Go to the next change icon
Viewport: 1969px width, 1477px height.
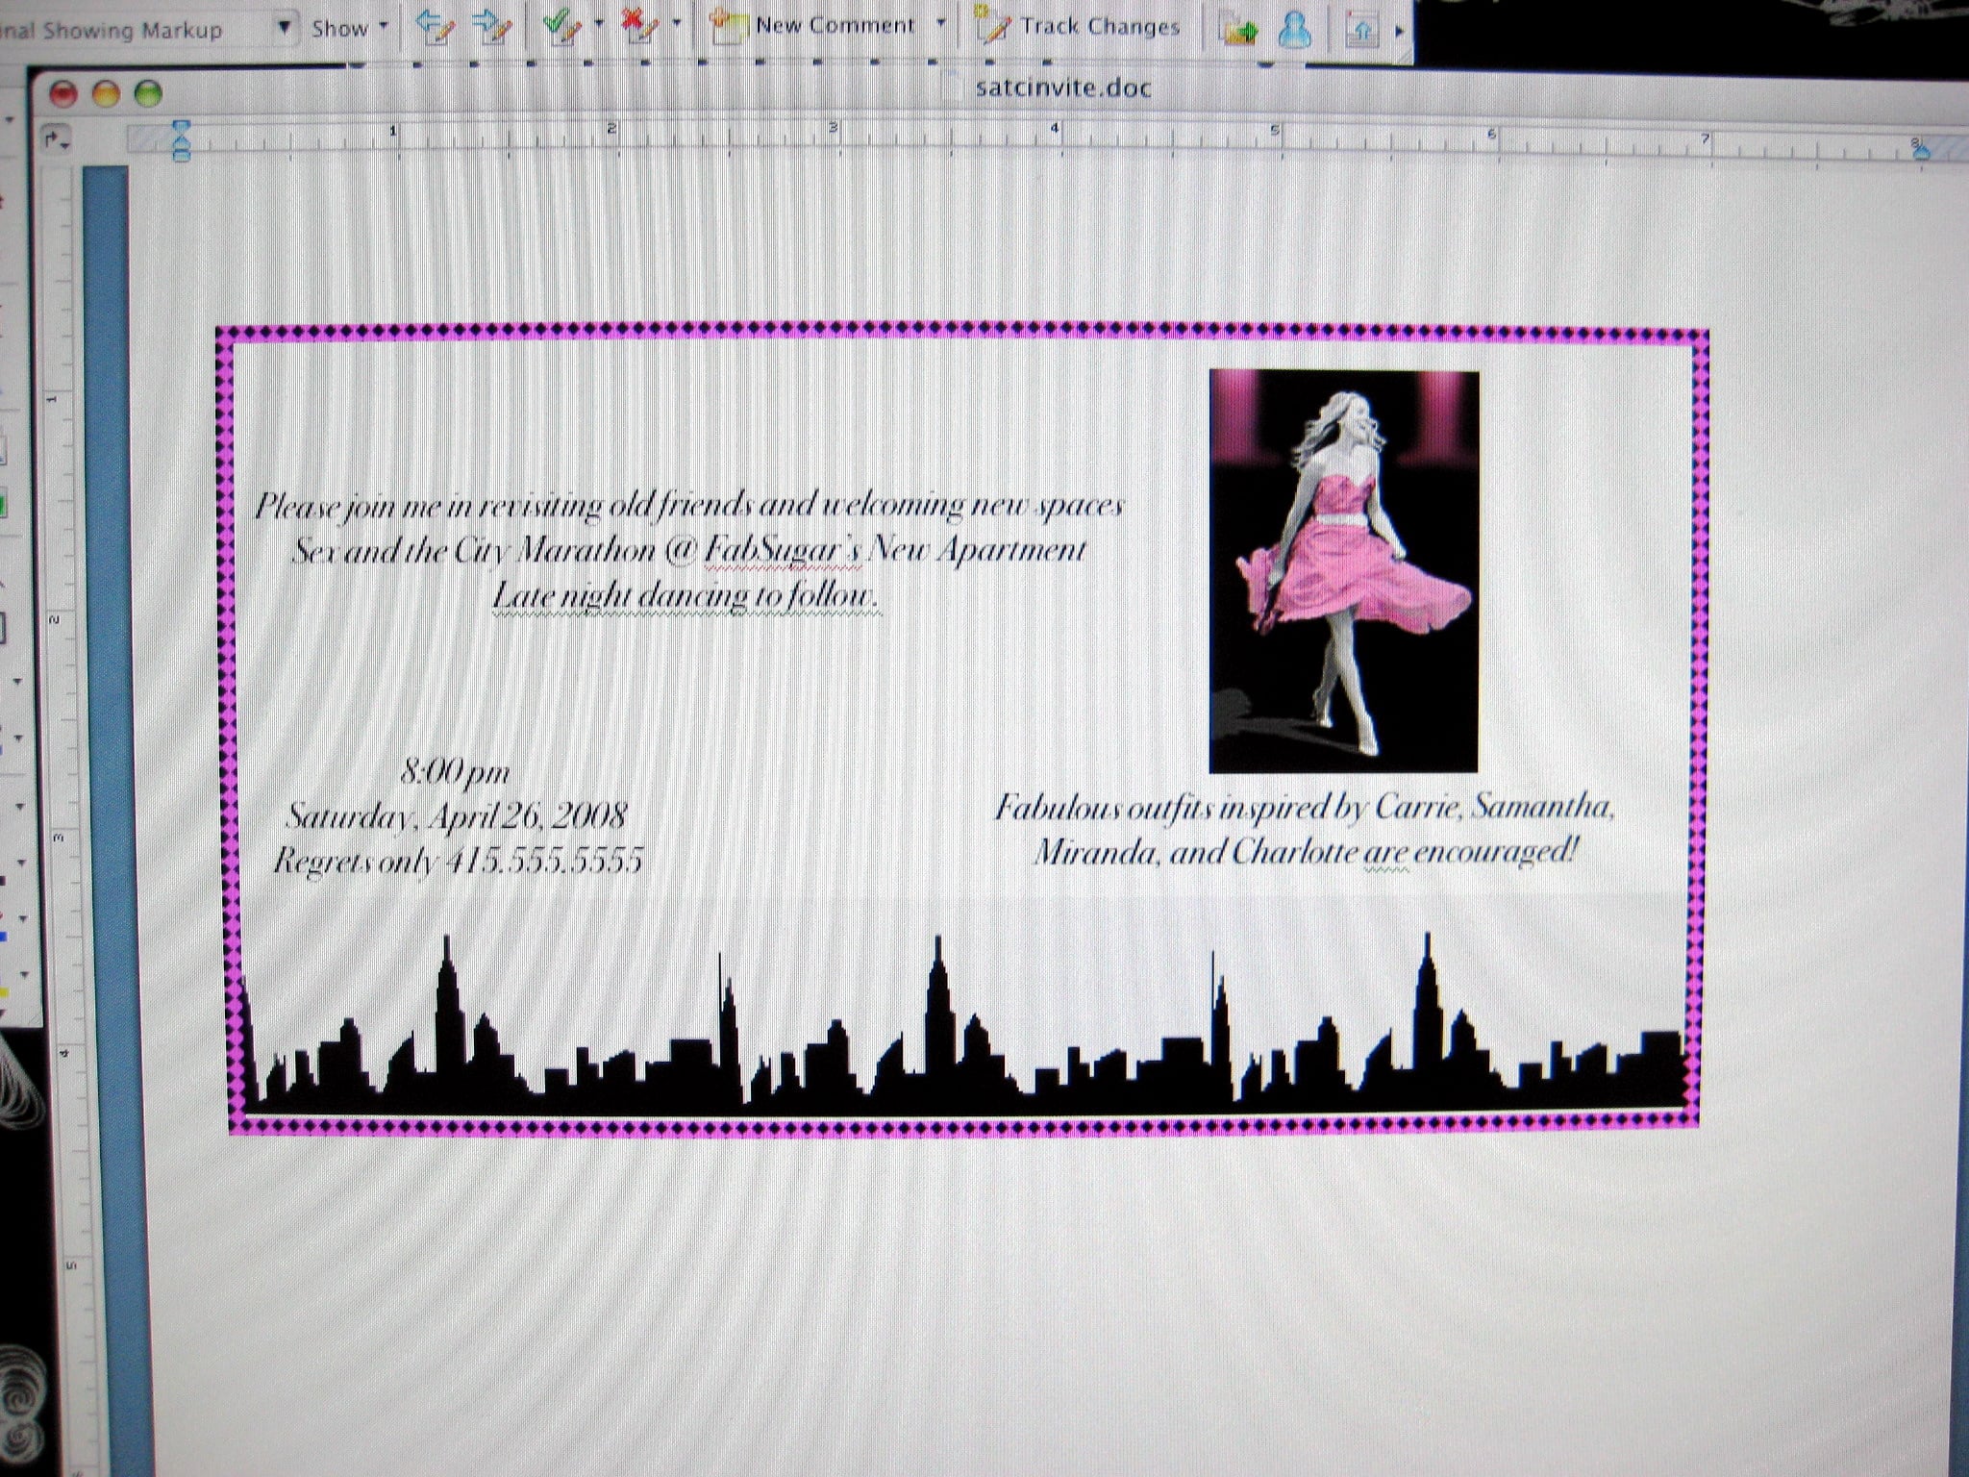tap(493, 27)
